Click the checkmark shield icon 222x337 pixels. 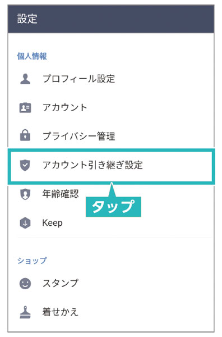[x=25, y=165]
